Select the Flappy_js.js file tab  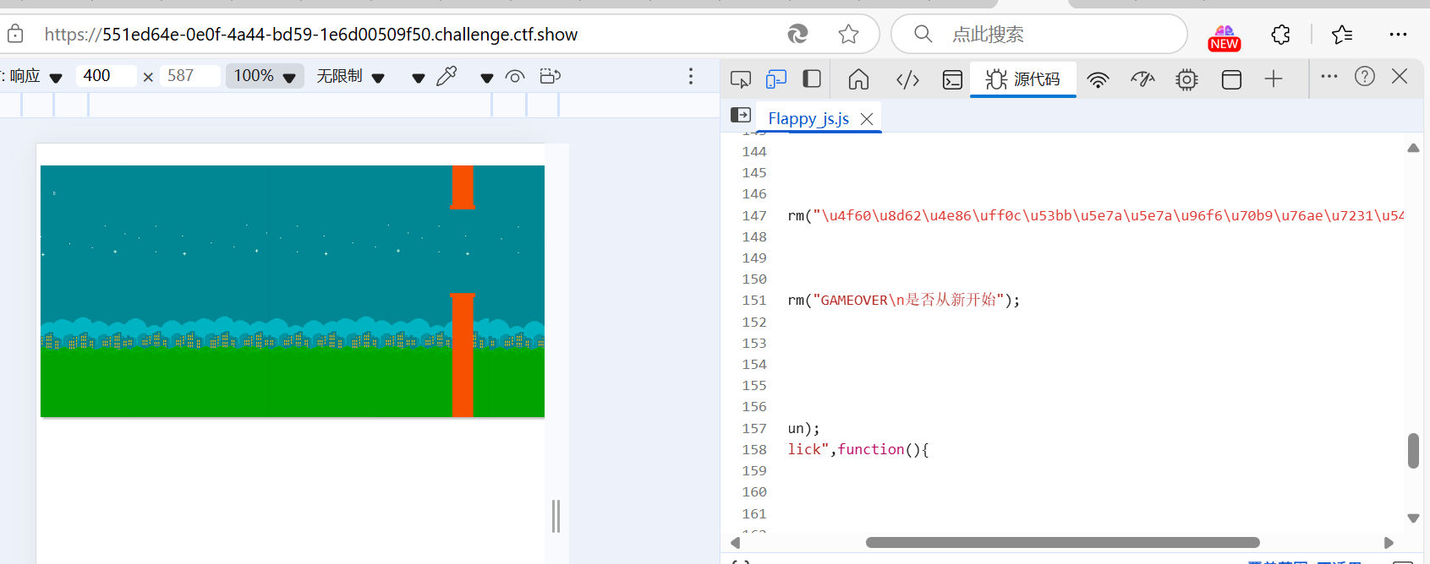coord(808,119)
